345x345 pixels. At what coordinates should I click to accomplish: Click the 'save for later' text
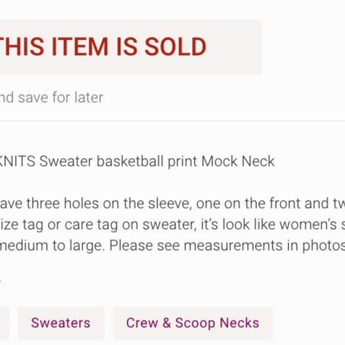tap(61, 97)
